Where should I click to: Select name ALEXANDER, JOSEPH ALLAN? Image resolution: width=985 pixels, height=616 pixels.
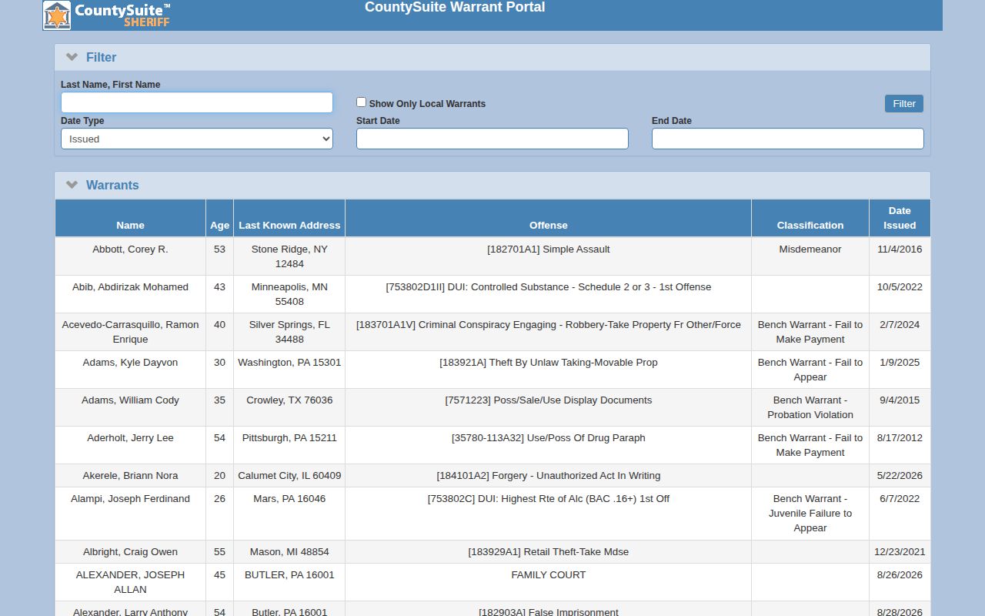pyautogui.click(x=130, y=582)
